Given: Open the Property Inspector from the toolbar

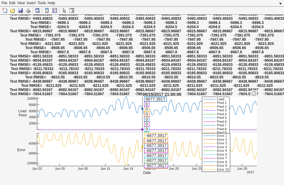Looking at the screenshot, I should pos(72,10).
